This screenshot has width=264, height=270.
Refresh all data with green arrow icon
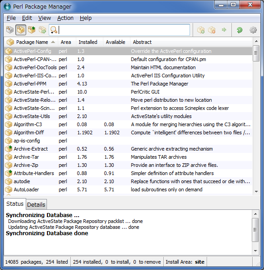click(240, 30)
